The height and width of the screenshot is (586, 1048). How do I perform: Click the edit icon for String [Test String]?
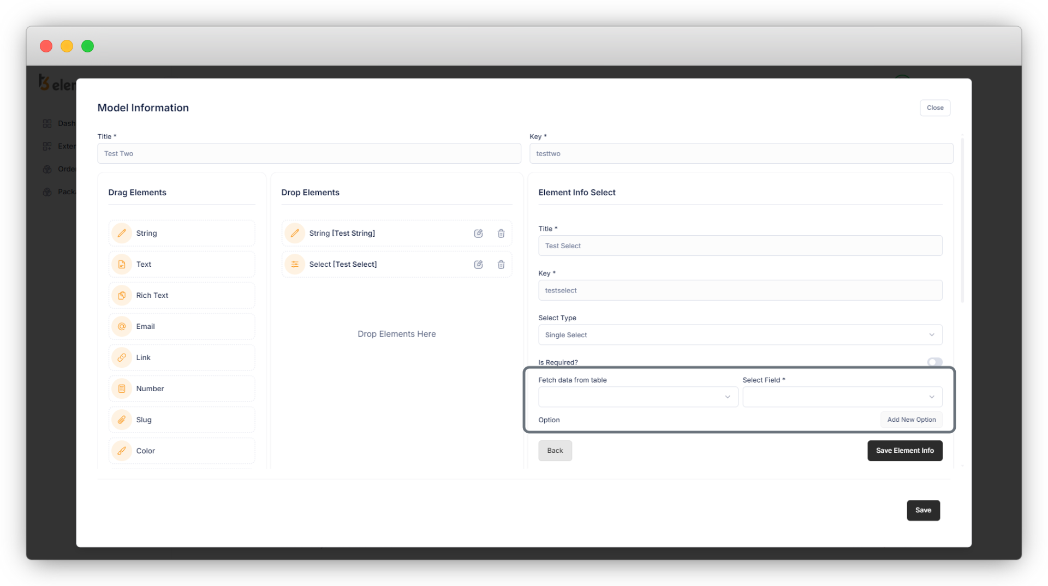pos(478,234)
